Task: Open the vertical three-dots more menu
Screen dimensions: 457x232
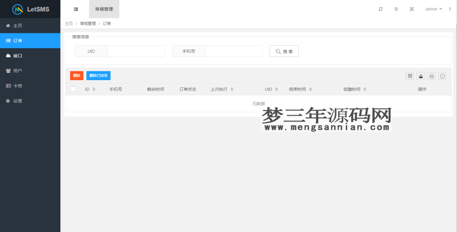Action: coord(450,9)
